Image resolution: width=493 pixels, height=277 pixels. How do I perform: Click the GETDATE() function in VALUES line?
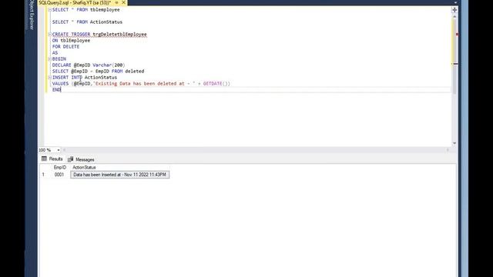pyautogui.click(x=216, y=84)
